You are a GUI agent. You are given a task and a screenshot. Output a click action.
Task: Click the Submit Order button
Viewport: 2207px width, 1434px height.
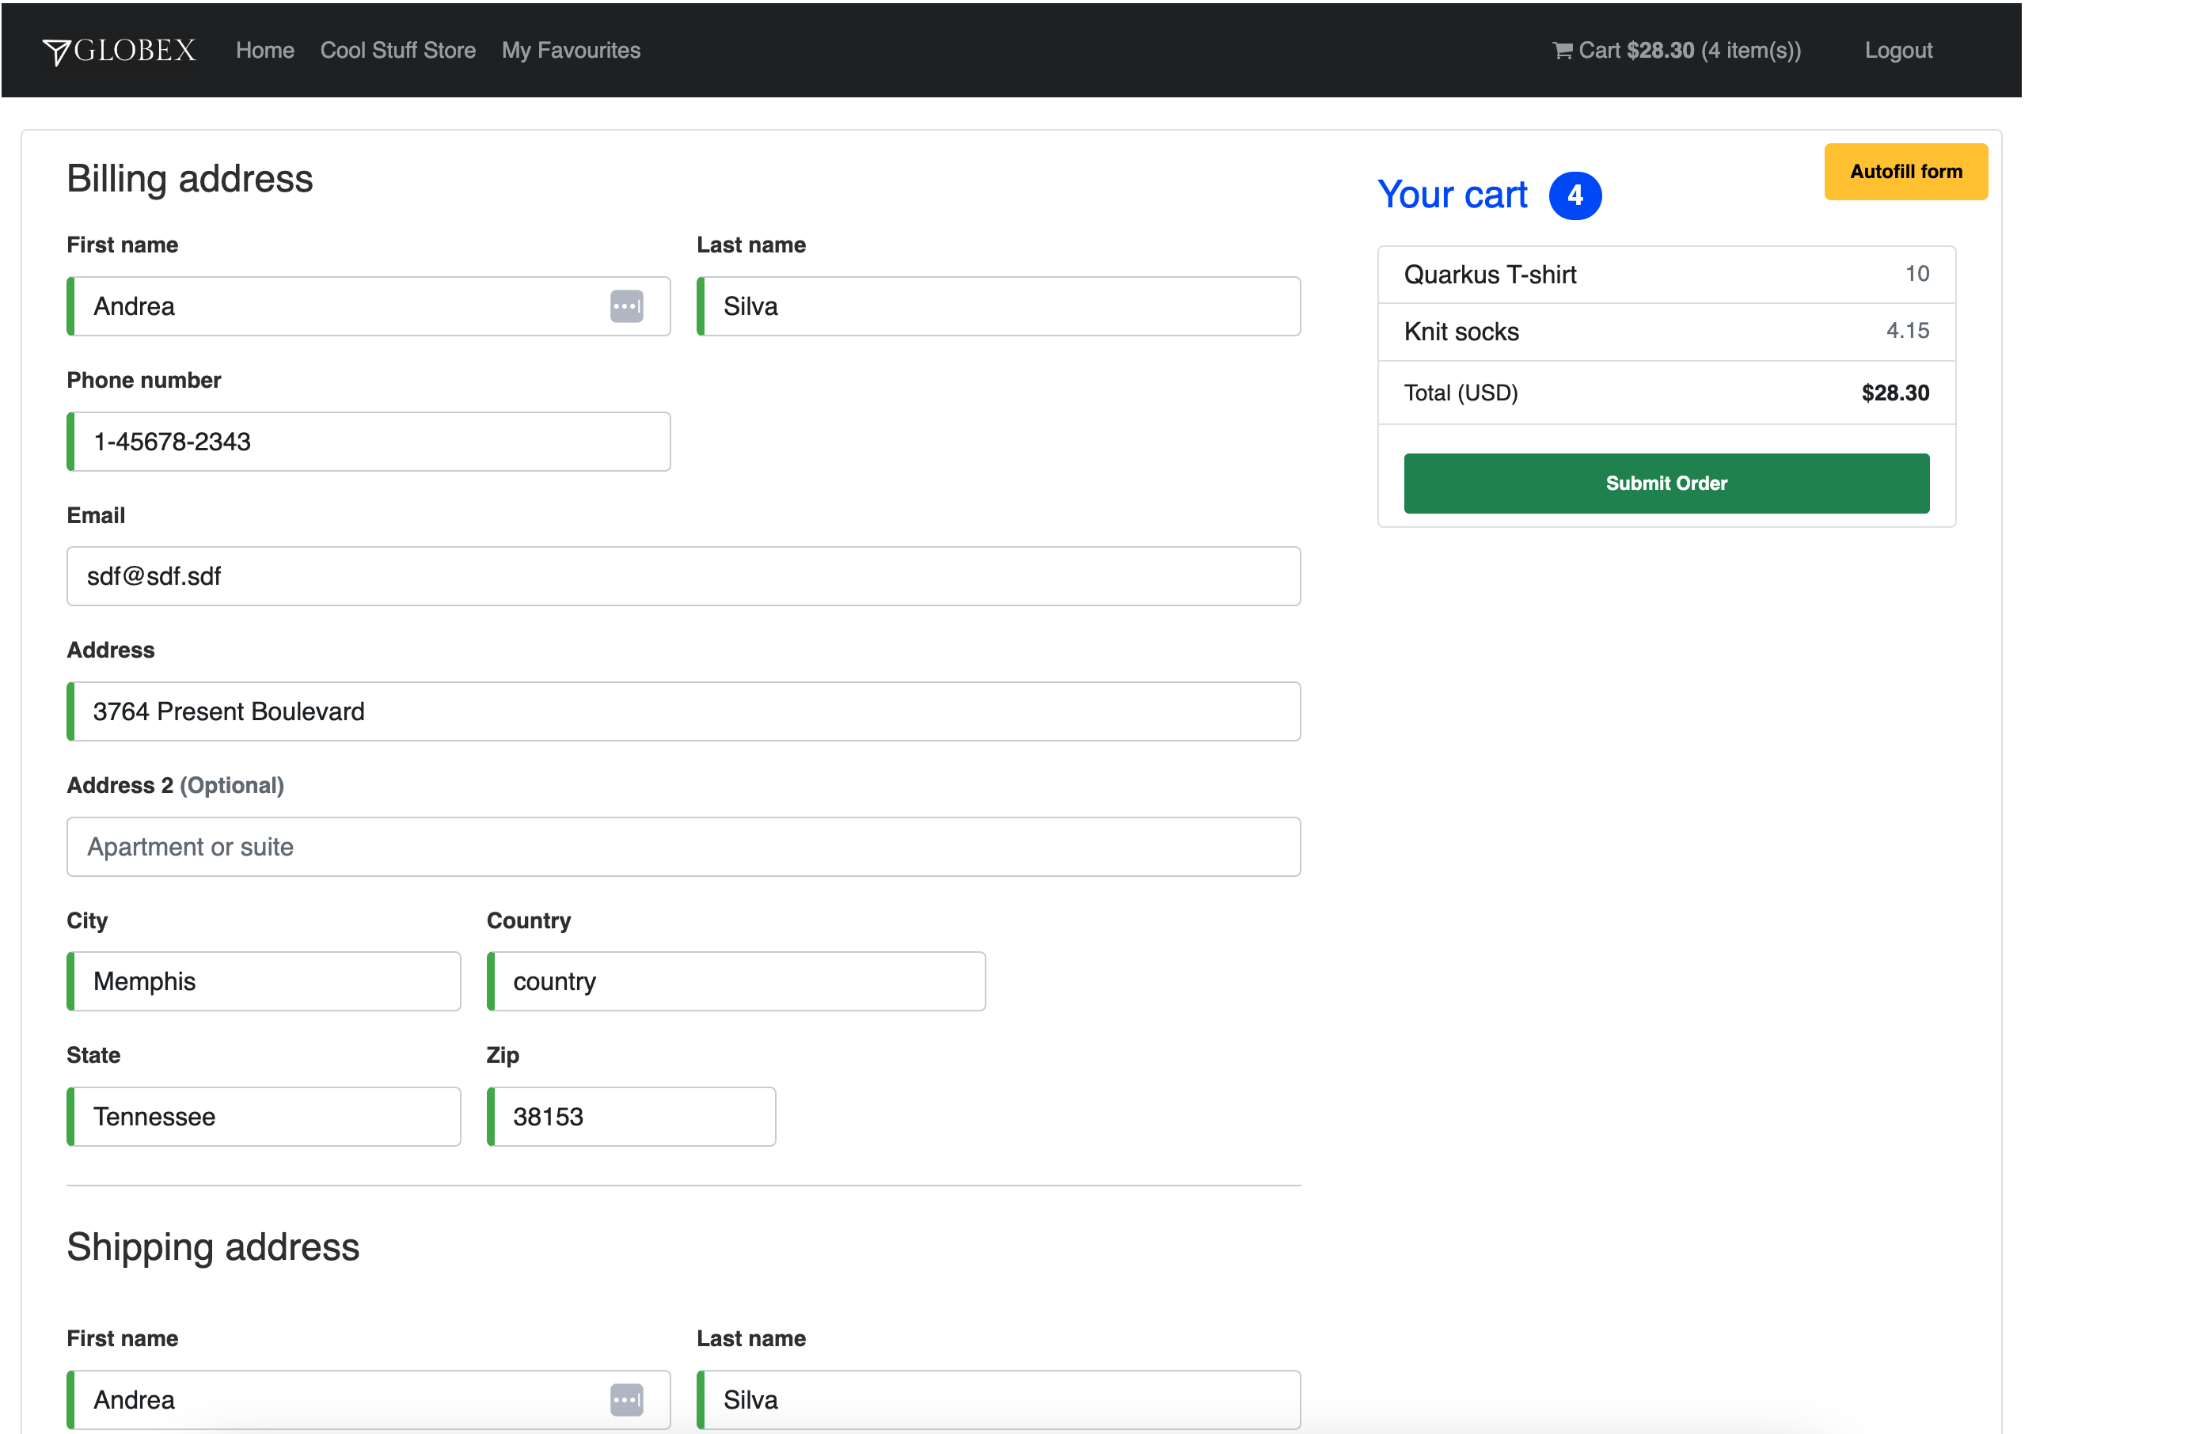(x=1666, y=484)
